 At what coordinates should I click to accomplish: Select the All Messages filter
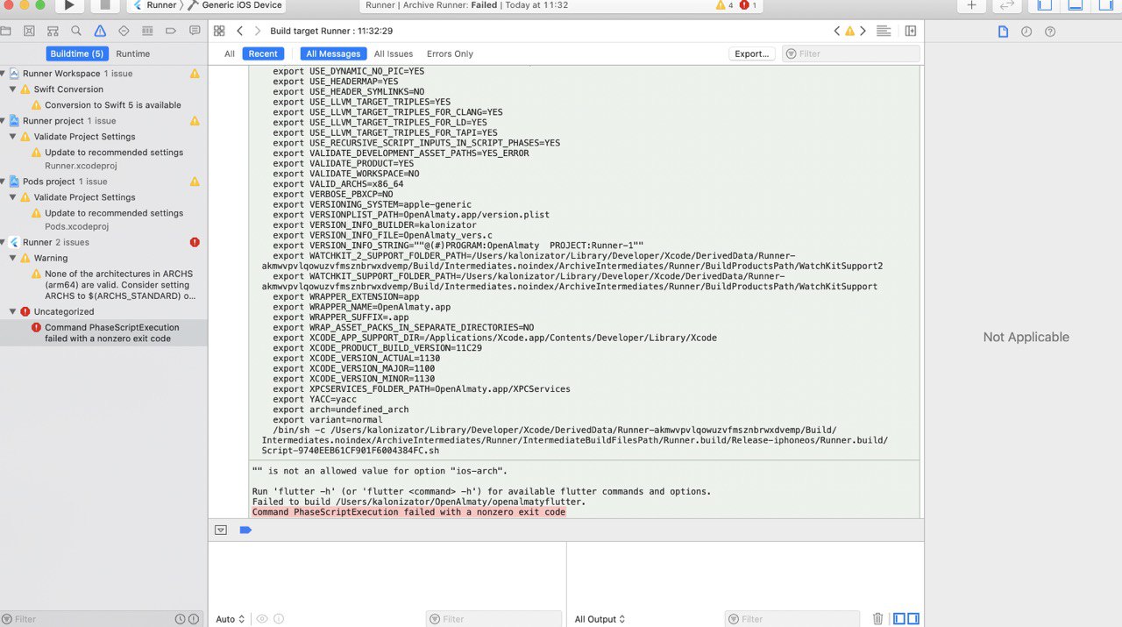[333, 53]
